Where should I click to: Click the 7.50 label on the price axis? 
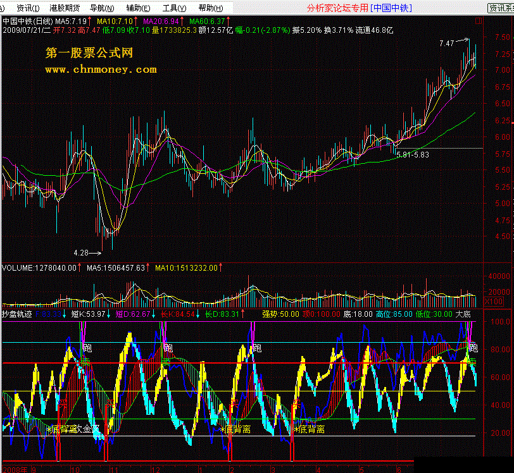[x=502, y=37]
